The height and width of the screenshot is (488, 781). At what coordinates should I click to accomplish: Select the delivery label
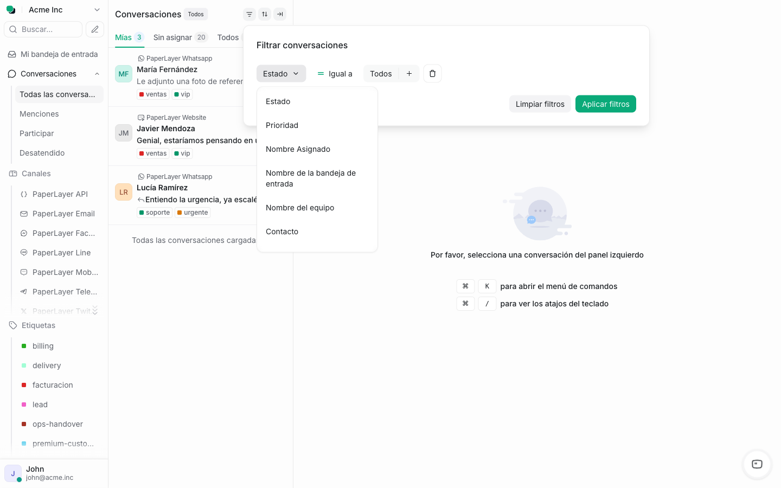click(59, 365)
